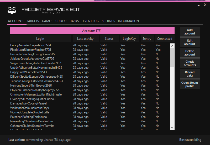Sort by Last activity column header
This screenshot has width=210, height=145.
click(86, 39)
